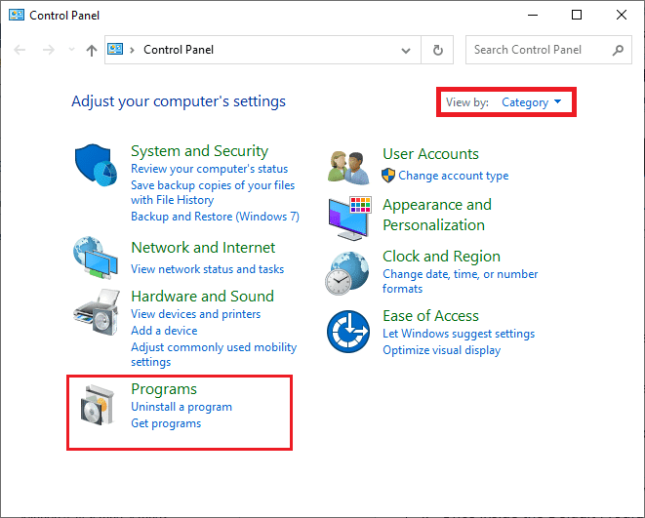Select View devices and printers link
The height and width of the screenshot is (518, 645).
pyautogui.click(x=196, y=314)
